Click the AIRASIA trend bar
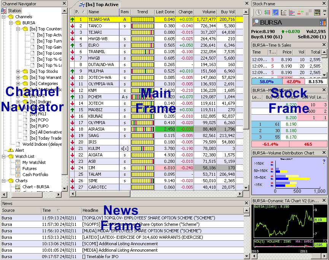The height and width of the screenshot is (260, 329). click(x=143, y=129)
